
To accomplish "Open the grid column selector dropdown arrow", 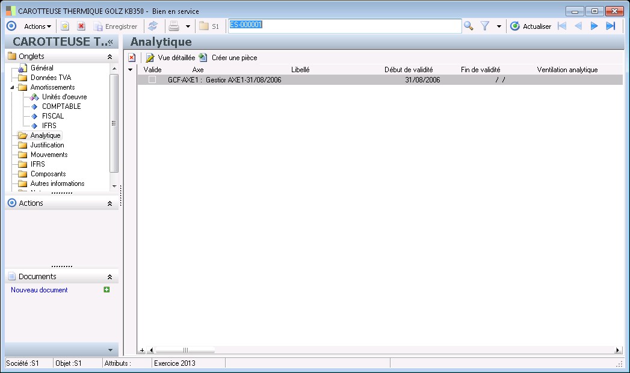I will (x=130, y=70).
